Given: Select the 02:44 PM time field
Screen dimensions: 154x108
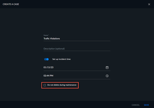Looking at the screenshot, I should [x=77, y=76].
